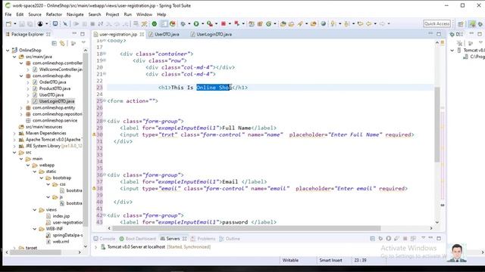Click the Open Type package toolbar icon
The image size is (485, 272).
tap(283, 23)
